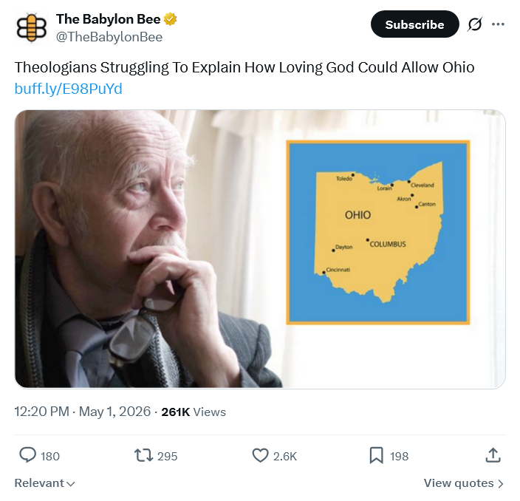Open the Ohio map article image
Screen dimensions: 520x501
260,249
